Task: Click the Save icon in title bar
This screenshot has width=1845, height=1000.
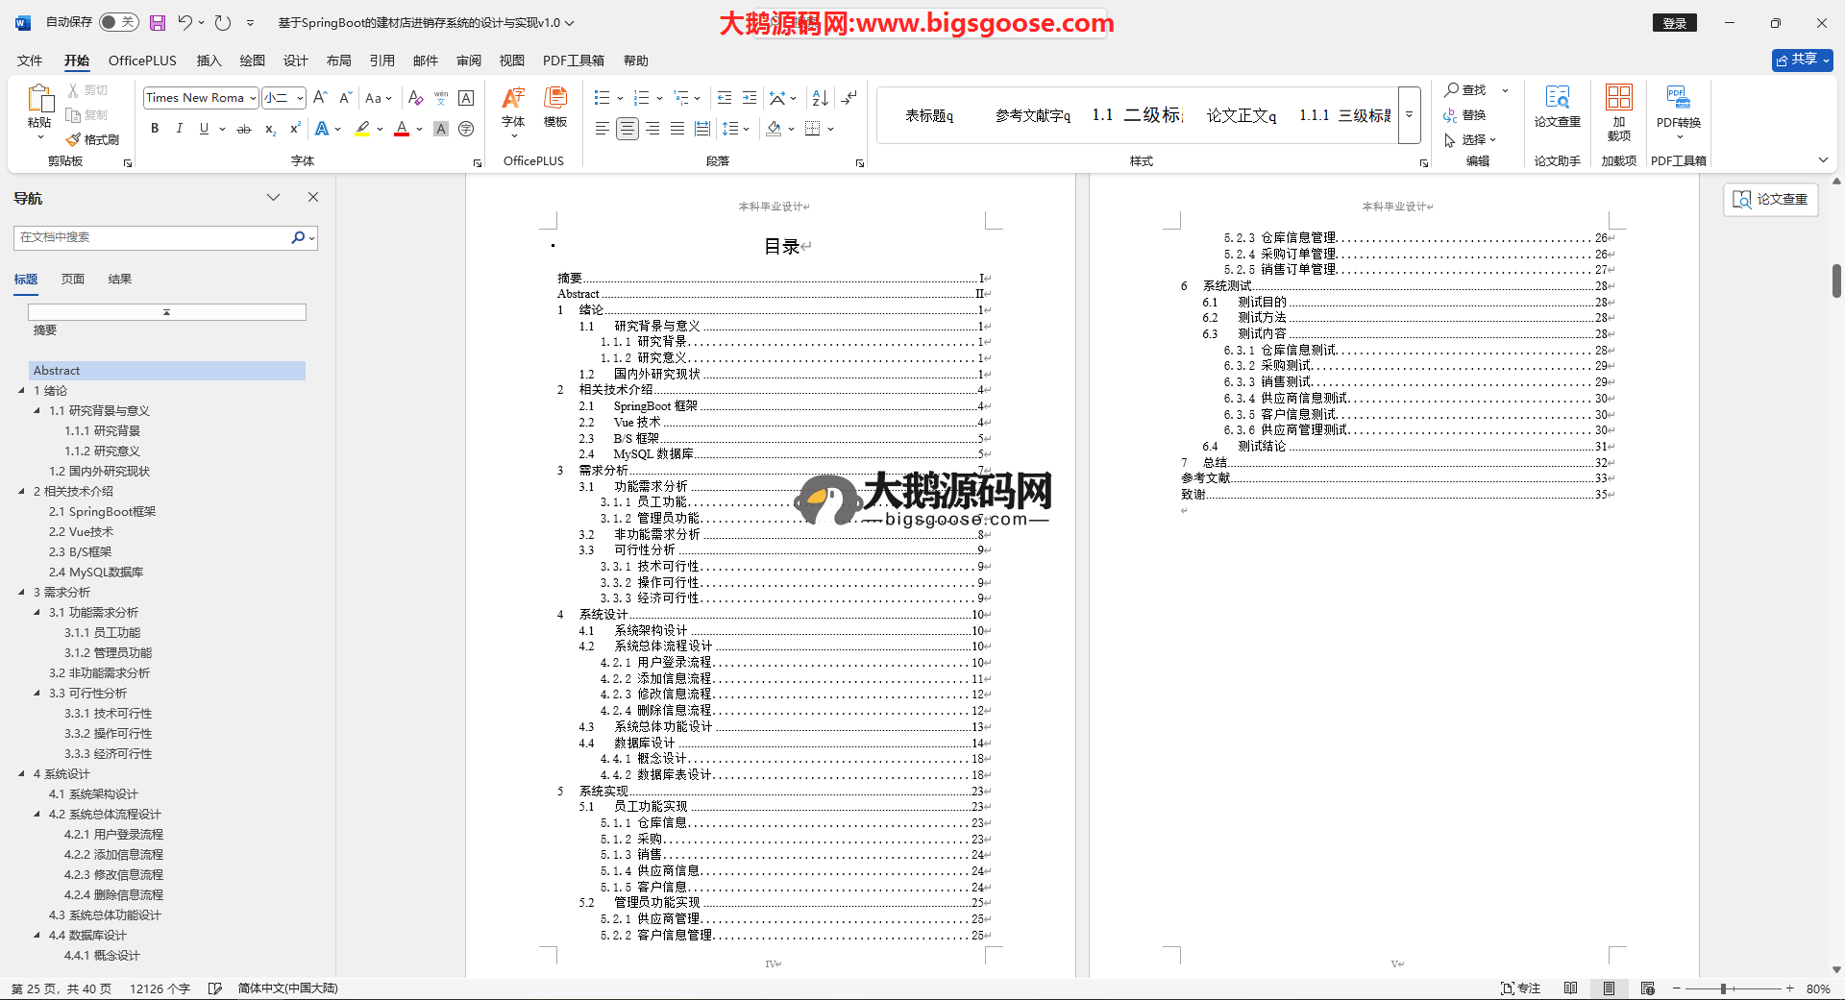Action: coord(158,22)
